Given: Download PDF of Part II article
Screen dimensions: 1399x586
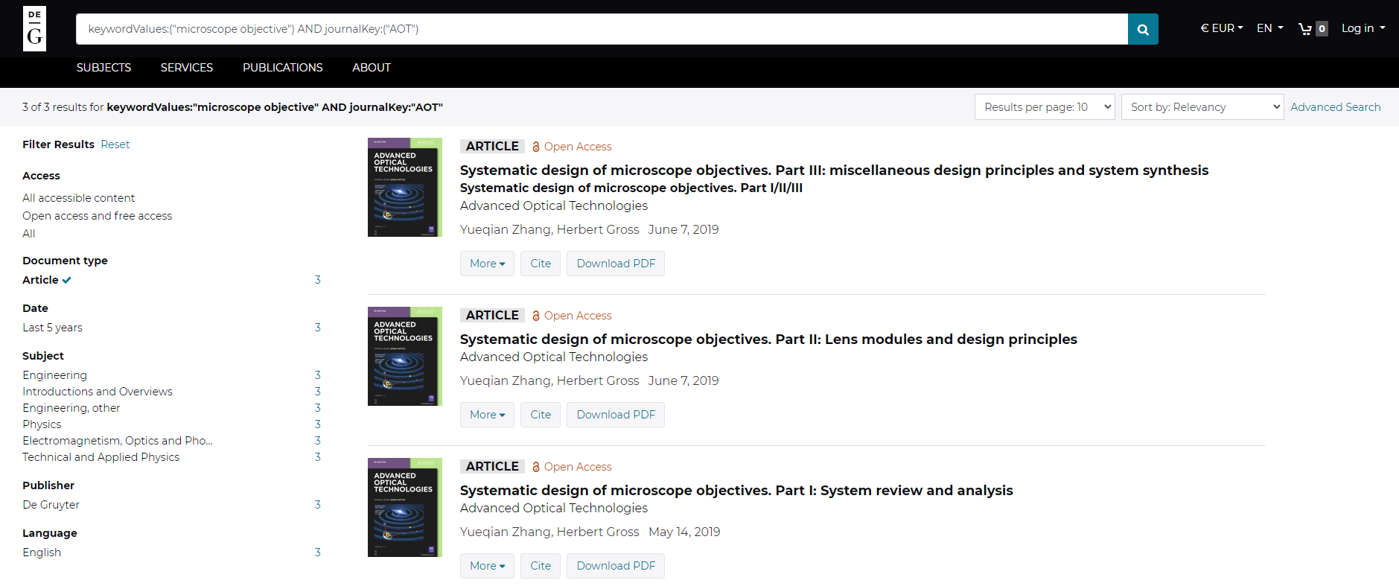Looking at the screenshot, I should 616,415.
